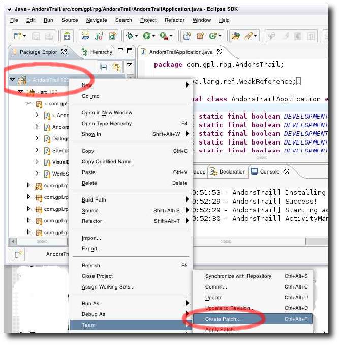
Task: Select Create Patch... in the Team submenu
Action: [223, 319]
